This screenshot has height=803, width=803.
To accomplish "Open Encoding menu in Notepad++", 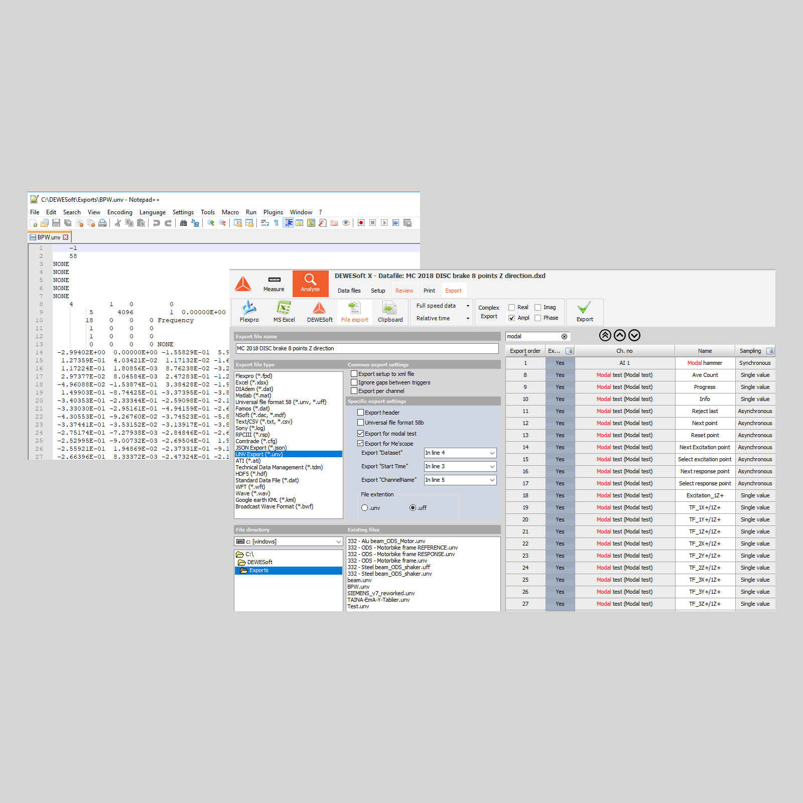I will pos(120,212).
